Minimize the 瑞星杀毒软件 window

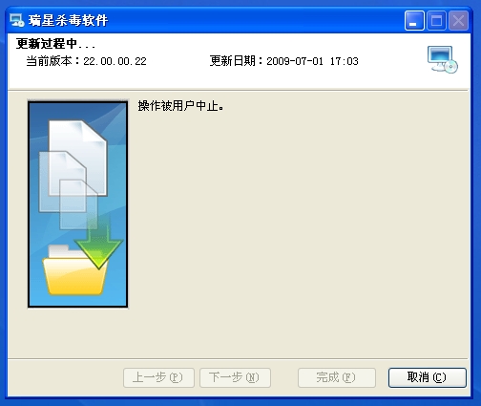coord(414,21)
